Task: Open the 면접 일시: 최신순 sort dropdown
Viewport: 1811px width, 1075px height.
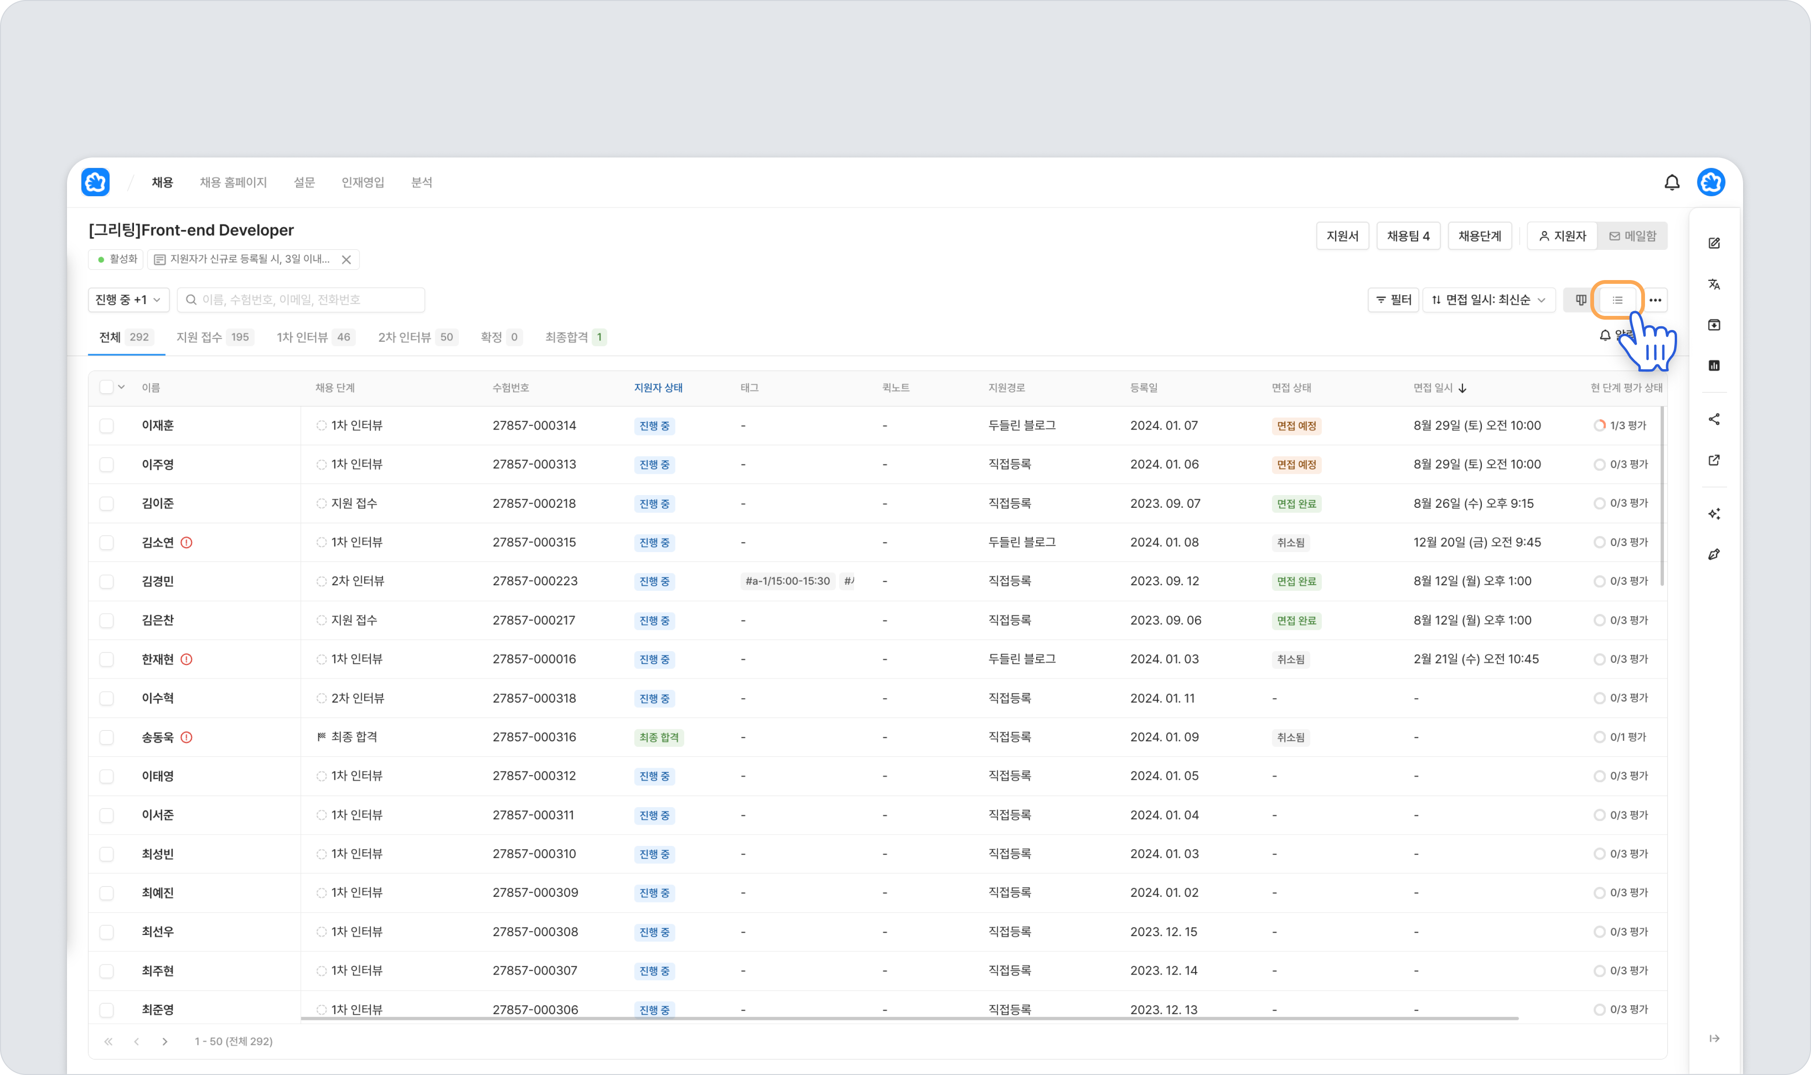Action: click(x=1488, y=300)
